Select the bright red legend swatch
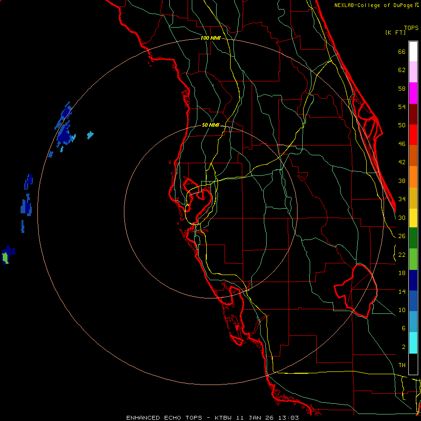This screenshot has height=421, width=421. (x=413, y=135)
